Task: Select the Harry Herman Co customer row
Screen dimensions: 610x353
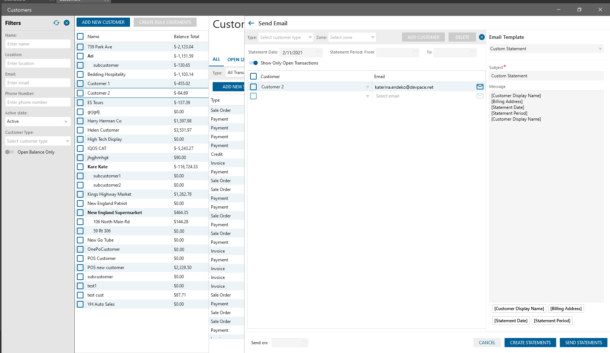Action: (x=142, y=121)
